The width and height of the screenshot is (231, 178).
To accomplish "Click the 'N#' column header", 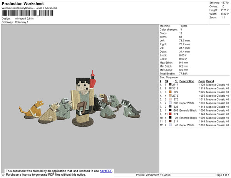I will pos(166,81).
